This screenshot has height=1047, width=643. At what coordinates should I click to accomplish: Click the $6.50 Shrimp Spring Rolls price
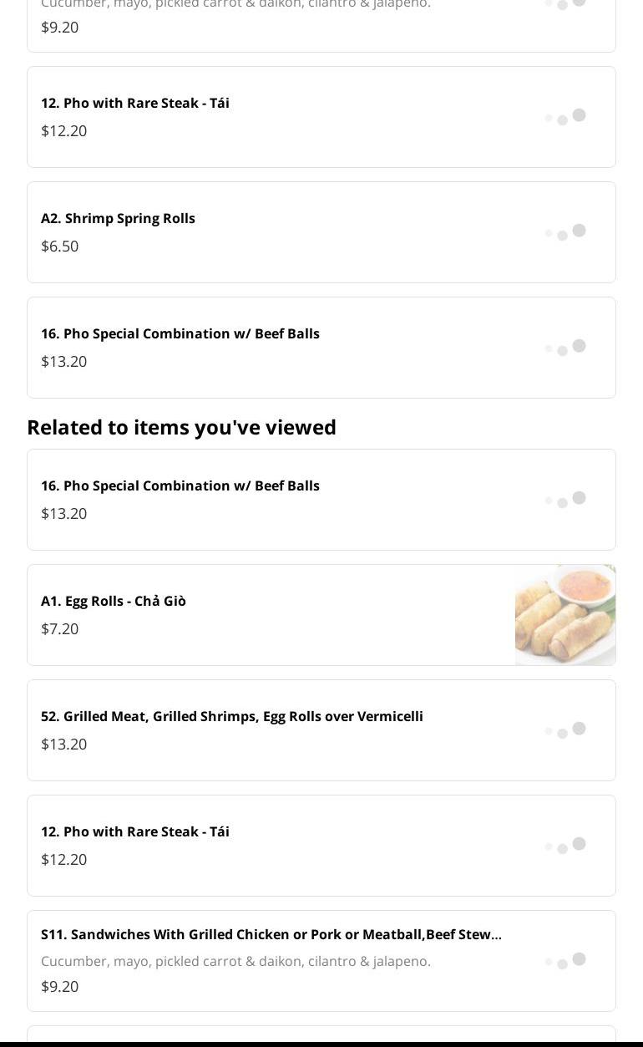59,246
